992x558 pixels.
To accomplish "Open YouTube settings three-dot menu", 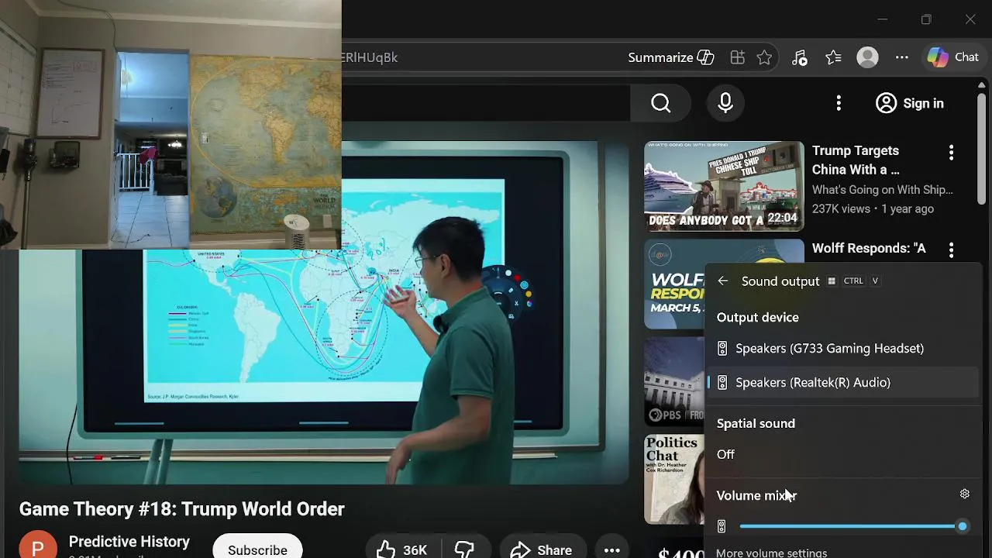I will [x=839, y=103].
